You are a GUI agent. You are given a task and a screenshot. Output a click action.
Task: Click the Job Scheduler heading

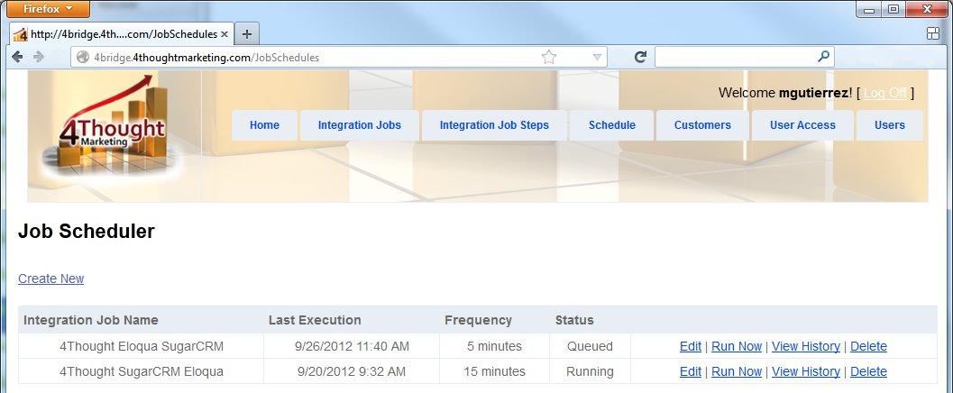click(x=87, y=232)
